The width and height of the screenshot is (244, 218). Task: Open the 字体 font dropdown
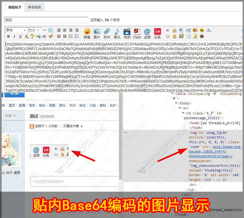pyautogui.click(x=16, y=30)
